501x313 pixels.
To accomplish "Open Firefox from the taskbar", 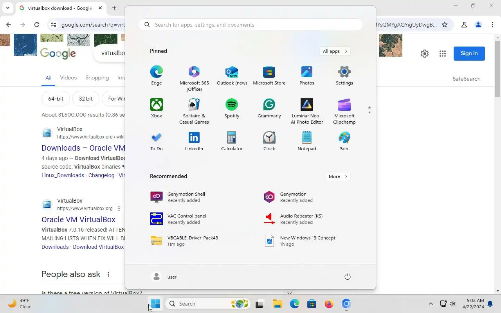I will (329, 304).
